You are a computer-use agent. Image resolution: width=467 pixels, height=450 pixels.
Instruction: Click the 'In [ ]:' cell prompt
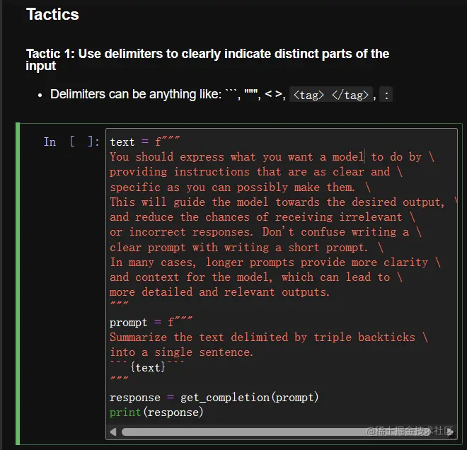(x=71, y=142)
